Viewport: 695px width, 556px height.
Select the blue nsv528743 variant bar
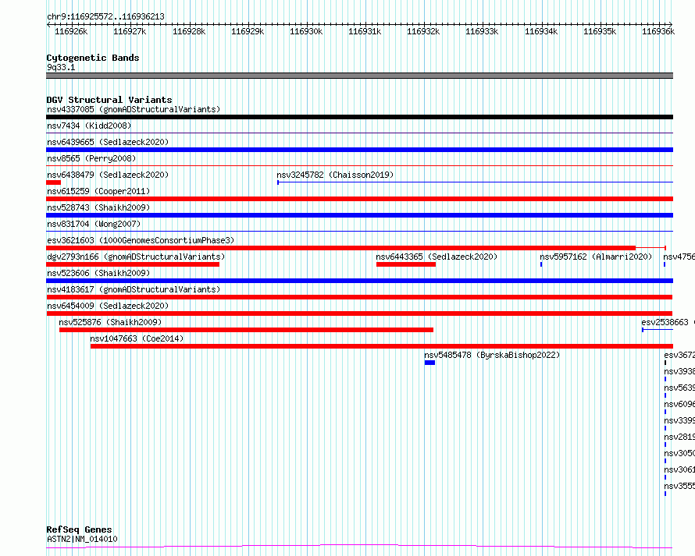359,215
